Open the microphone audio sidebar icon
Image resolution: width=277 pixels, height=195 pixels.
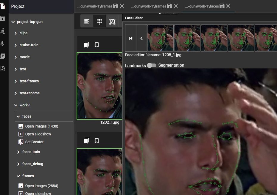pos(2,44)
